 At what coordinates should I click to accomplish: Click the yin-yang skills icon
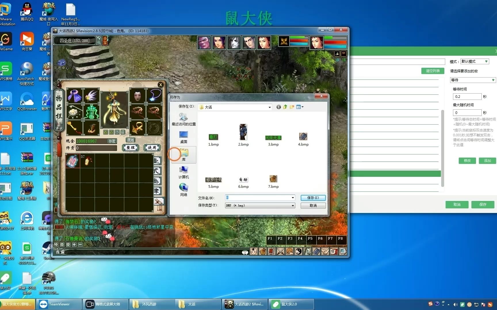298,251
